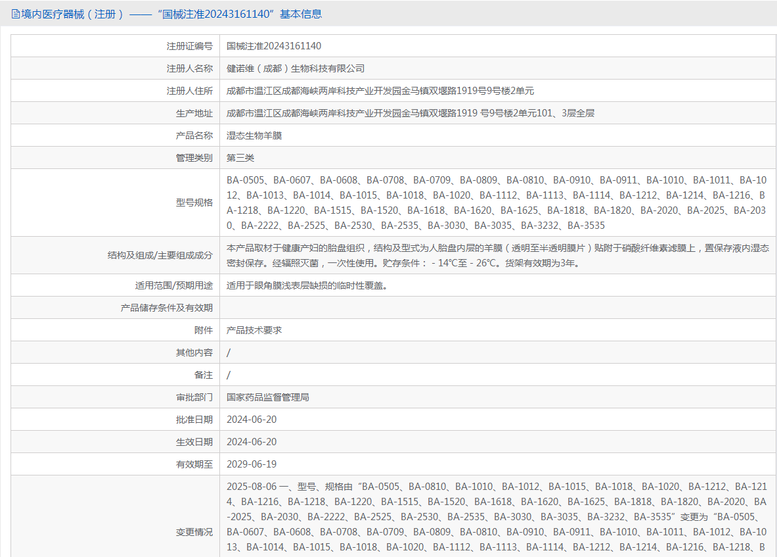Click the 注册证编号 row label

coord(190,46)
